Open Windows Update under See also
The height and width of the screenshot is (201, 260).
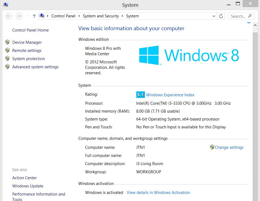[28, 186]
